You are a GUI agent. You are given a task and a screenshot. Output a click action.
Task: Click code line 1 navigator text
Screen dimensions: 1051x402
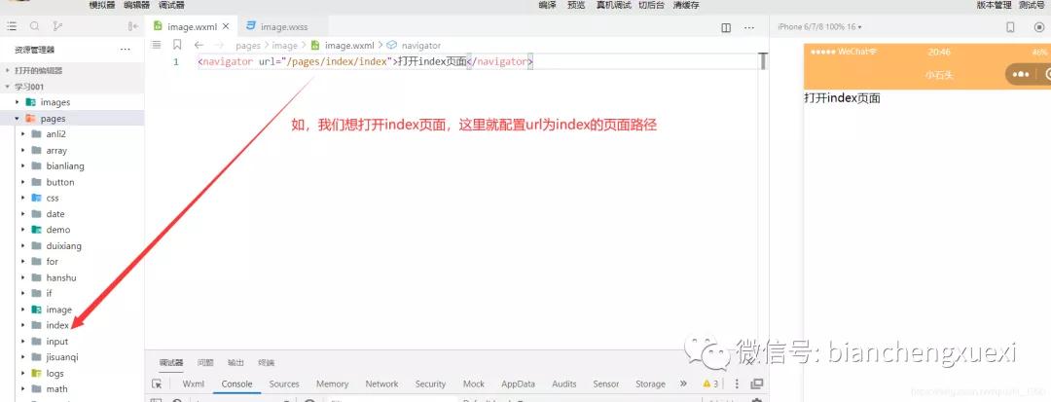365,61
